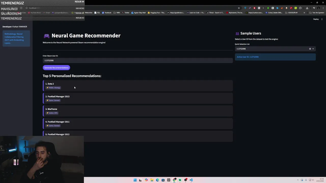
Task: Click the Action / RPG genre tag
Action: click(x=52, y=113)
